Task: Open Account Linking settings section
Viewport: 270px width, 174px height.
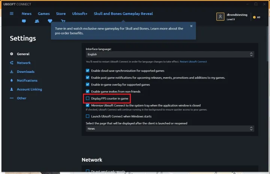Action: coord(29,90)
